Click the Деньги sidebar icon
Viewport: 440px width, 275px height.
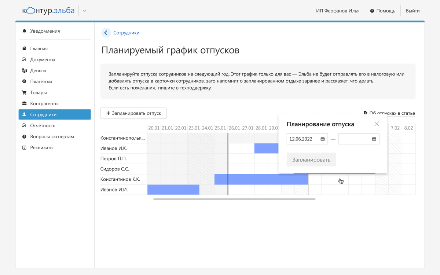coord(25,70)
